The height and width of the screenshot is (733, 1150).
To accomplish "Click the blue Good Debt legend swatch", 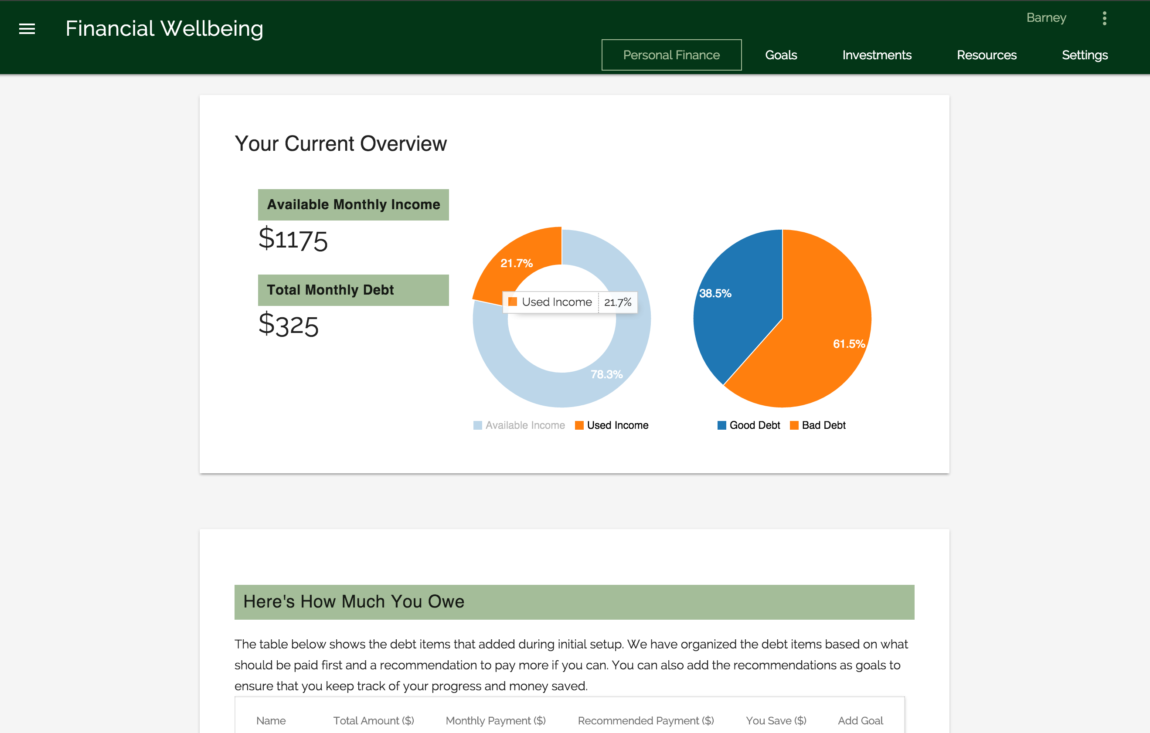I will click(721, 425).
